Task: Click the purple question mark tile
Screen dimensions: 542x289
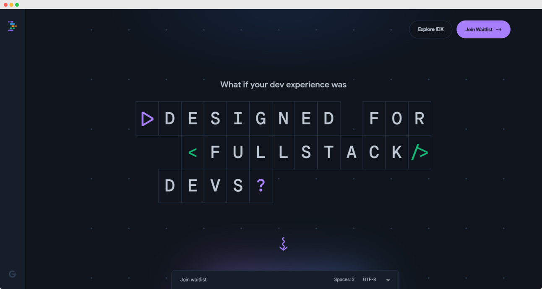Action: [261, 186]
